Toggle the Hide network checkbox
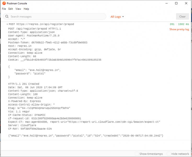The image size is (192, 157). 169,154
